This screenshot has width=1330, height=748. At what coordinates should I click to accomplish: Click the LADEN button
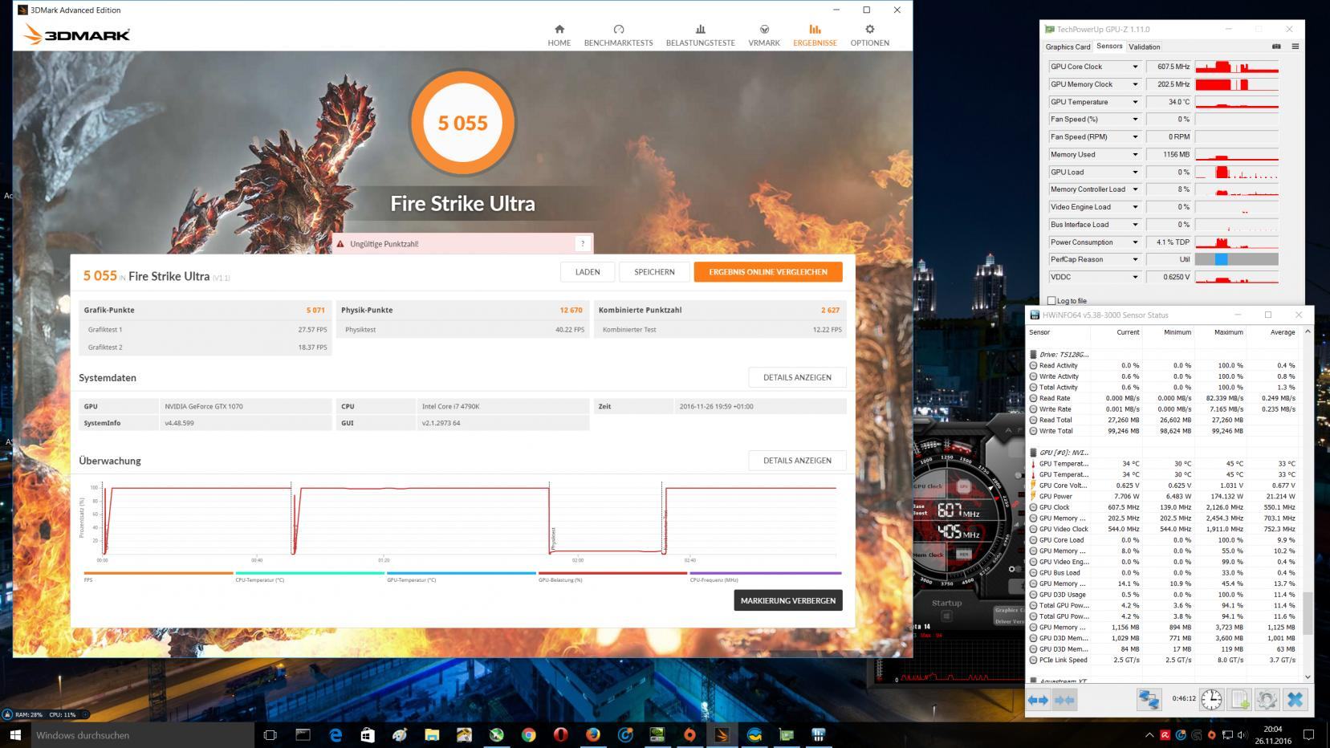(x=588, y=272)
